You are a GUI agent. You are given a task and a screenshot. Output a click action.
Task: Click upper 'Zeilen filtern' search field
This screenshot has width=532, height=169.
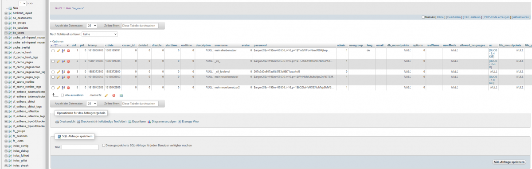[x=140, y=26]
